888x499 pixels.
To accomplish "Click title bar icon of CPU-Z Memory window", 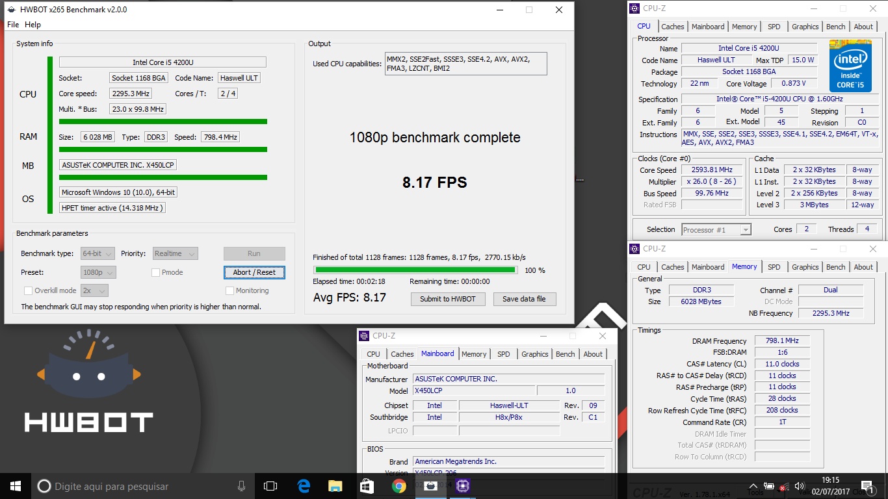I will pos(635,249).
